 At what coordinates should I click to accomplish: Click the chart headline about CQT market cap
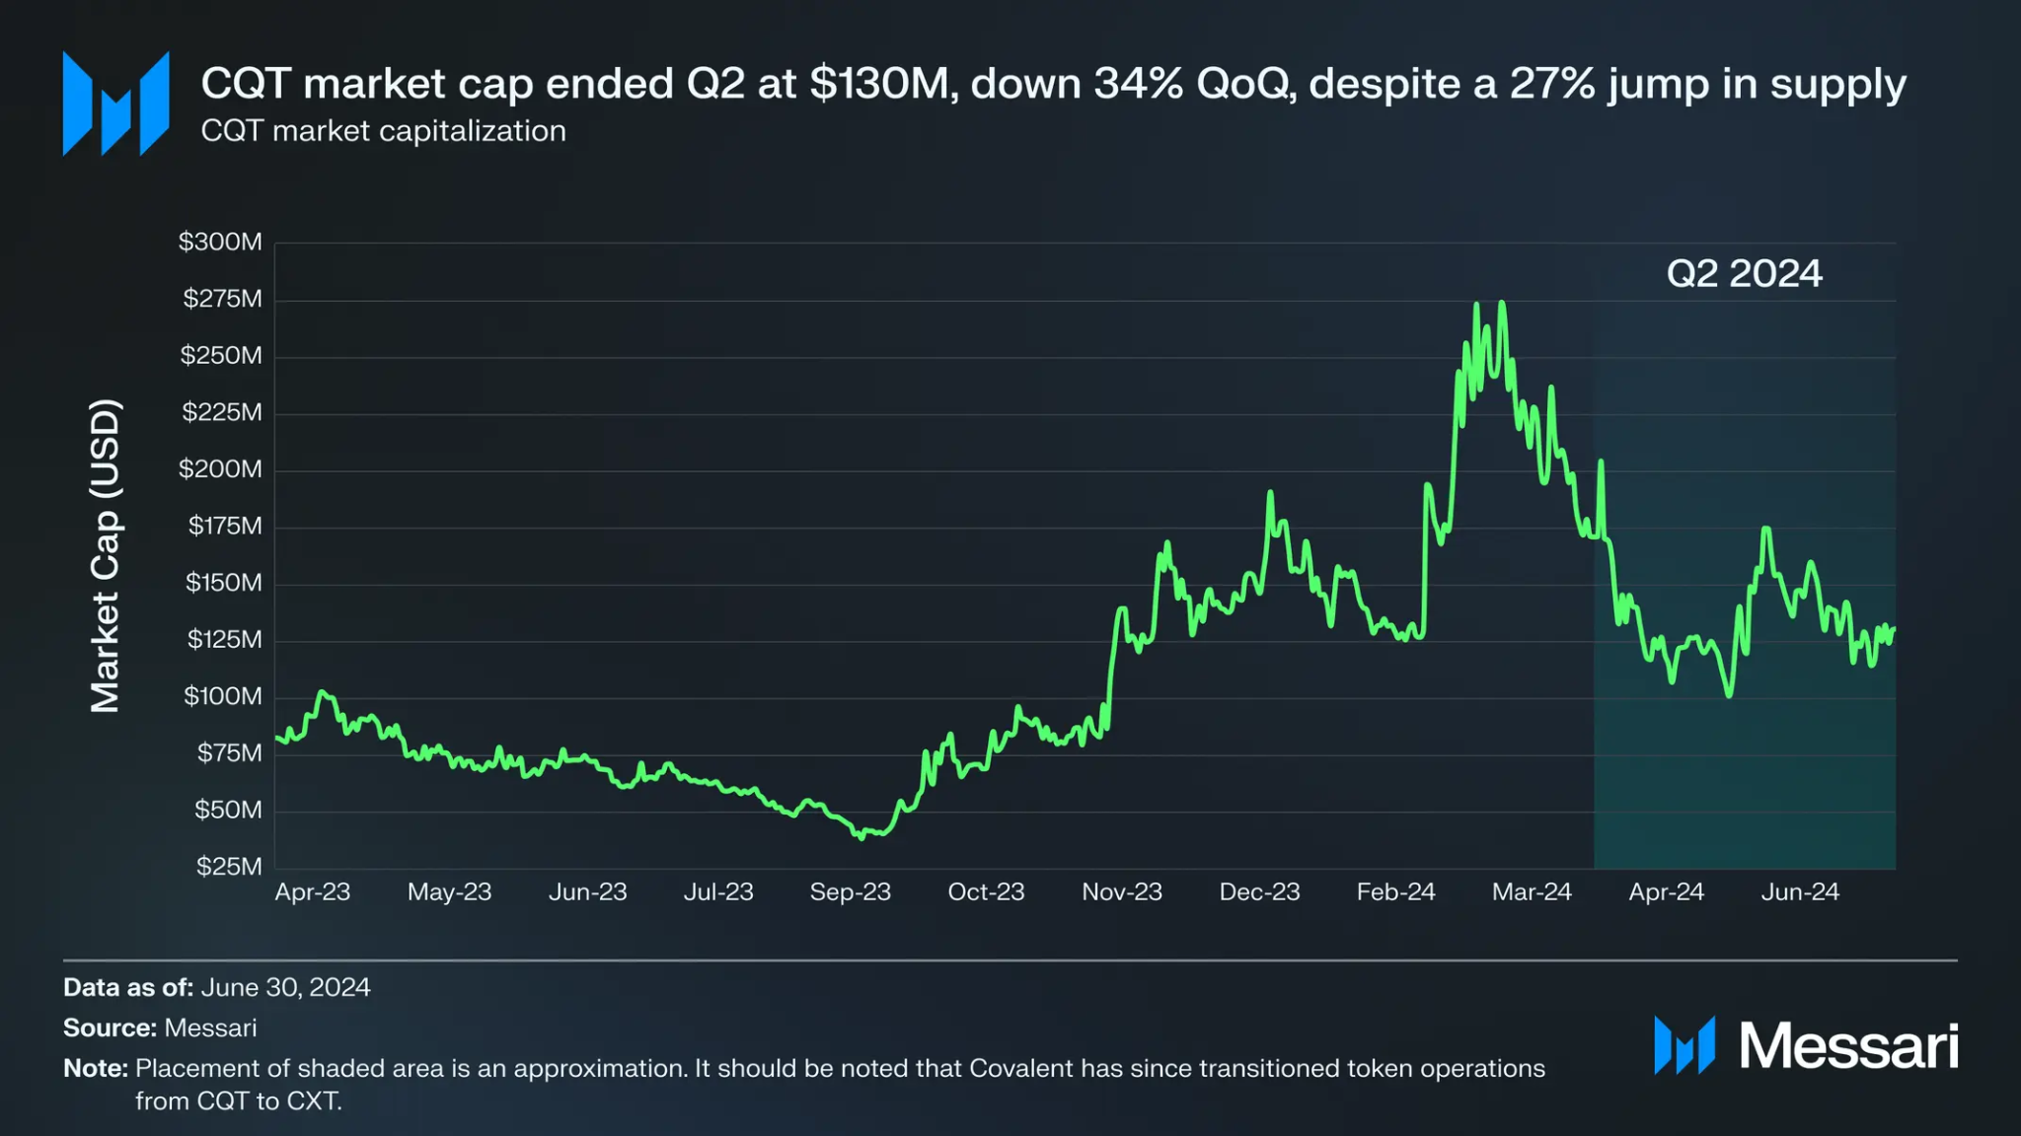pos(1053,84)
